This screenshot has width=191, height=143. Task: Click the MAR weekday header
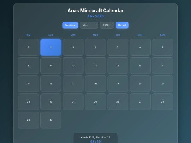(x=73, y=35)
